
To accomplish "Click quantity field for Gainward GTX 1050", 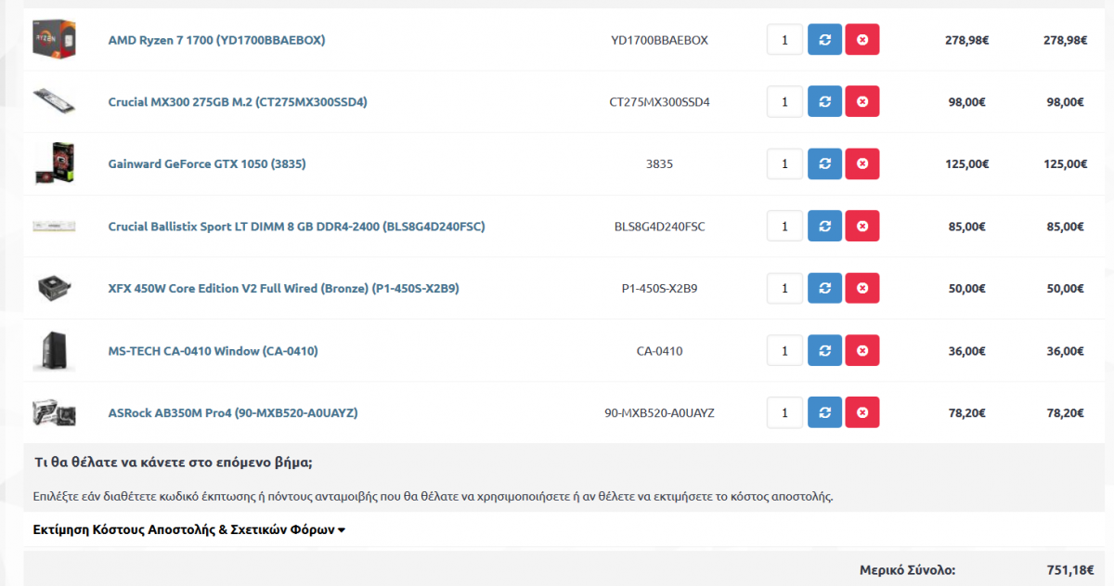I will pos(785,163).
